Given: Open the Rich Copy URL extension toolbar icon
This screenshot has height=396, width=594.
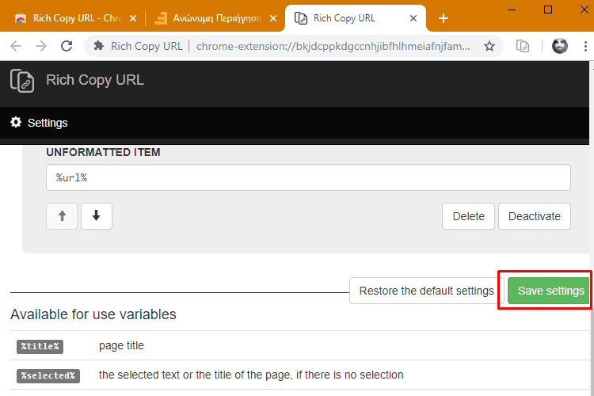Looking at the screenshot, I should point(523,46).
